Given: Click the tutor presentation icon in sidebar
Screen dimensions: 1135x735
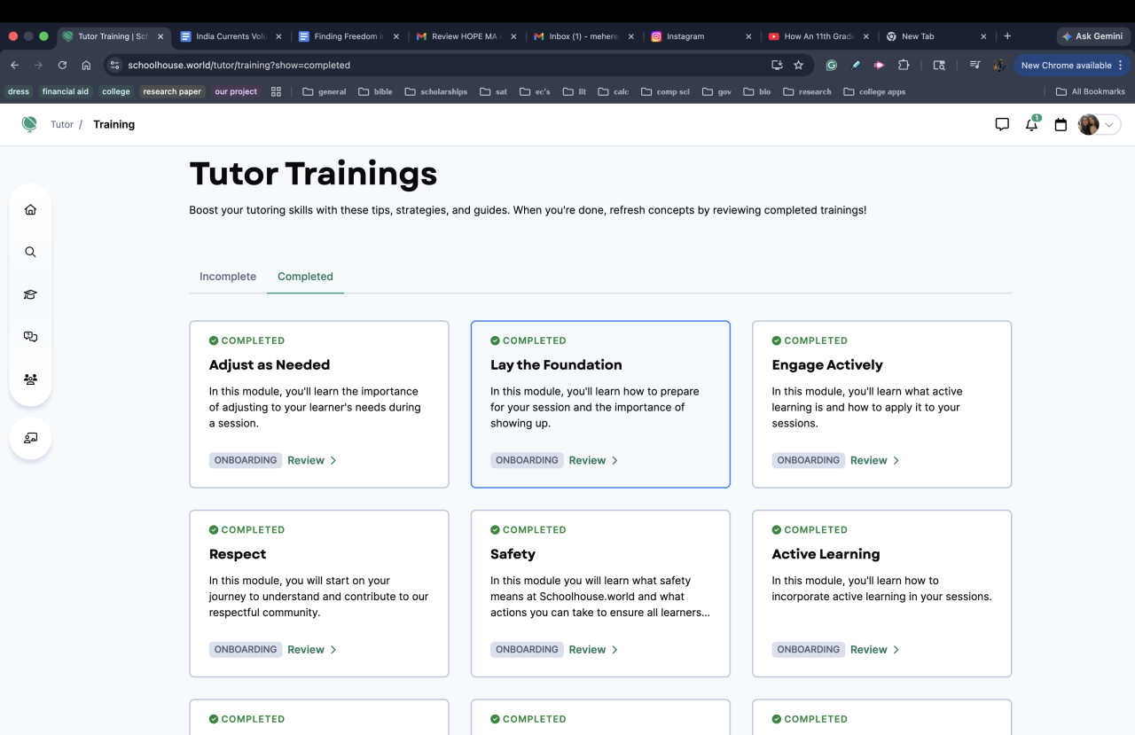Looking at the screenshot, I should tap(30, 438).
